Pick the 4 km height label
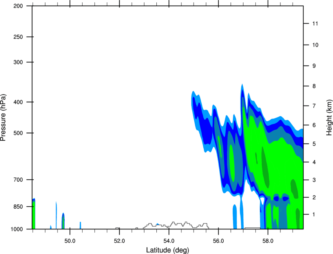This screenshot has height=254, width=333. tap(314, 162)
